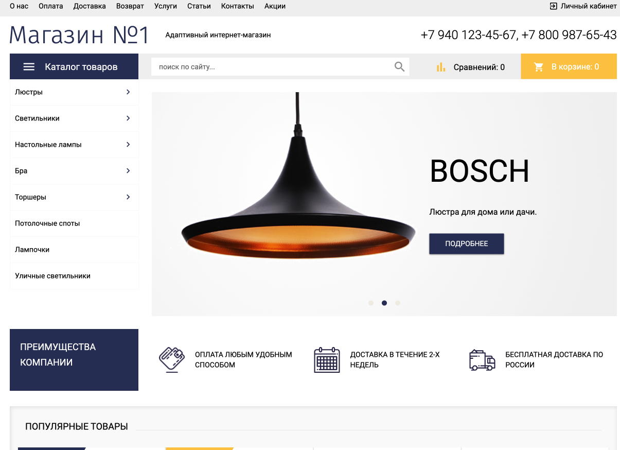Open the Настольные лампы category

74,145
